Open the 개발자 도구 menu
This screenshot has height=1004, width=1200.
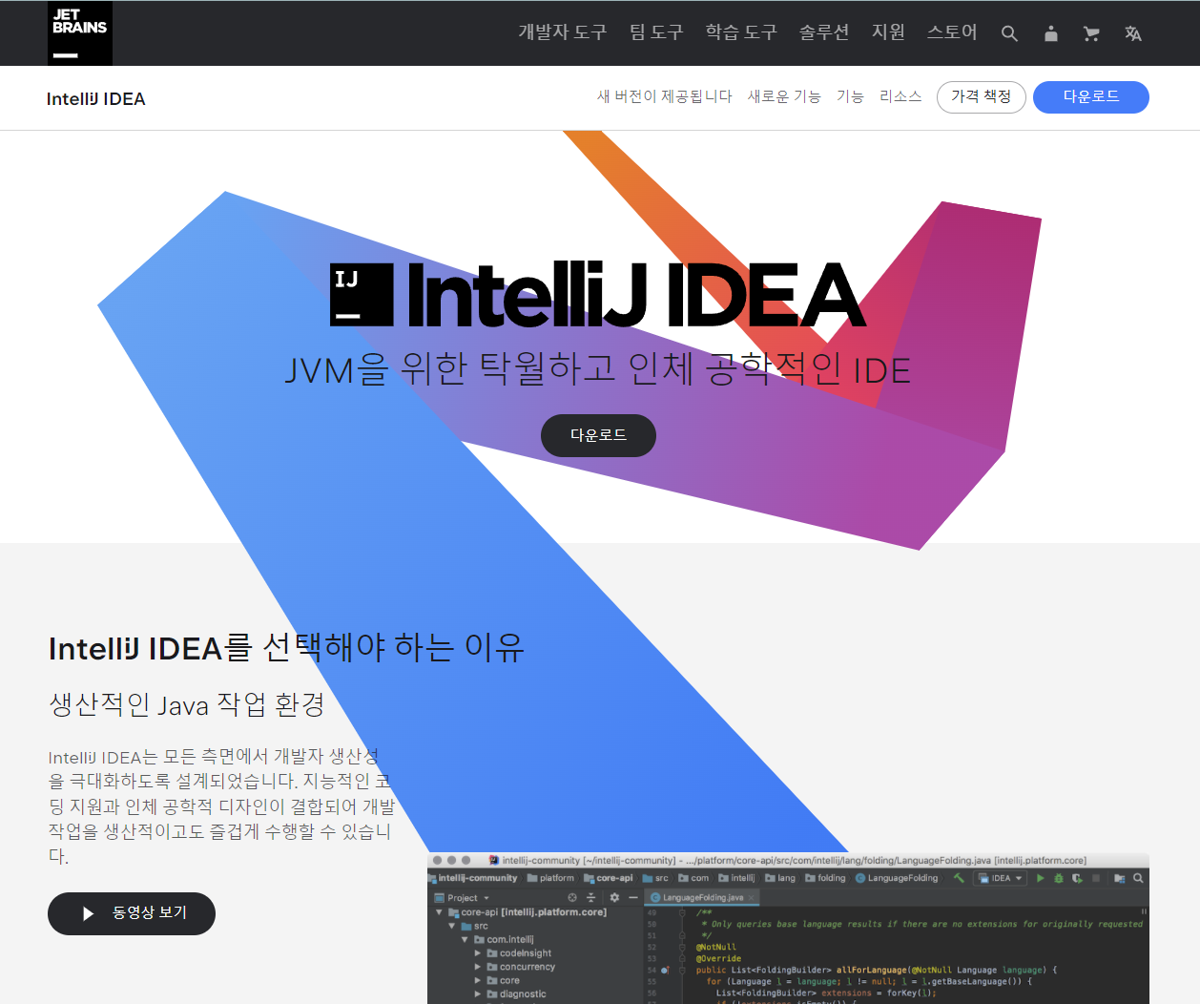[563, 32]
